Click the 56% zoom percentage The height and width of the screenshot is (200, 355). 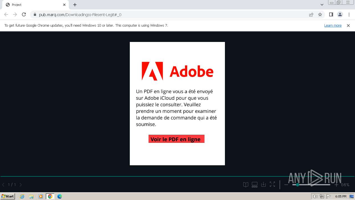(x=345, y=185)
